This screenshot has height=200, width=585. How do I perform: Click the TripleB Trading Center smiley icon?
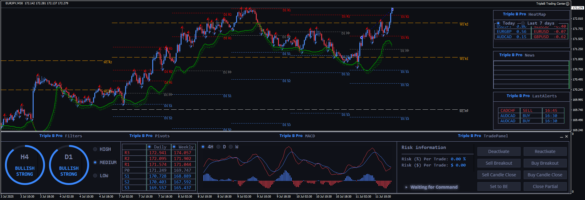567,4
